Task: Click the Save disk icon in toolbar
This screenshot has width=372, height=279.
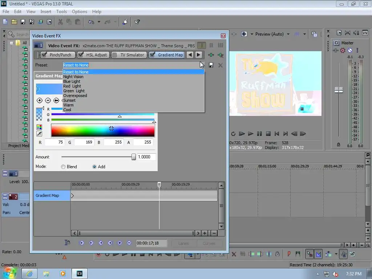Action: click(x=23, y=22)
